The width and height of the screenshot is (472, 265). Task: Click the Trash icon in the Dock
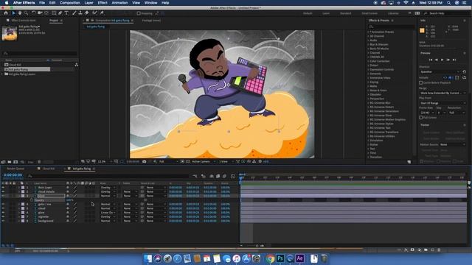pos(324,258)
